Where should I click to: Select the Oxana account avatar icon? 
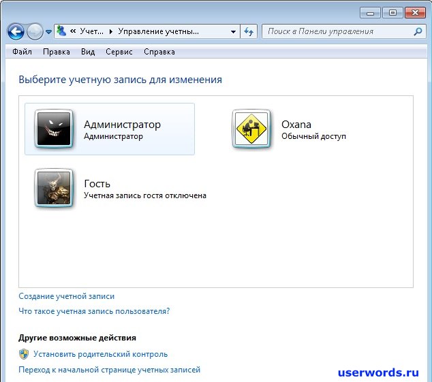(251, 129)
